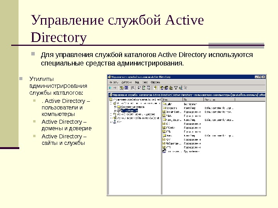The height and width of the screenshot is (208, 278).
Task: Open the Действие menu
Action: coord(127,82)
